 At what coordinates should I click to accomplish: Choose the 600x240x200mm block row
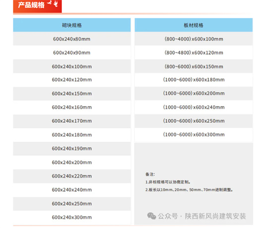click(72, 162)
